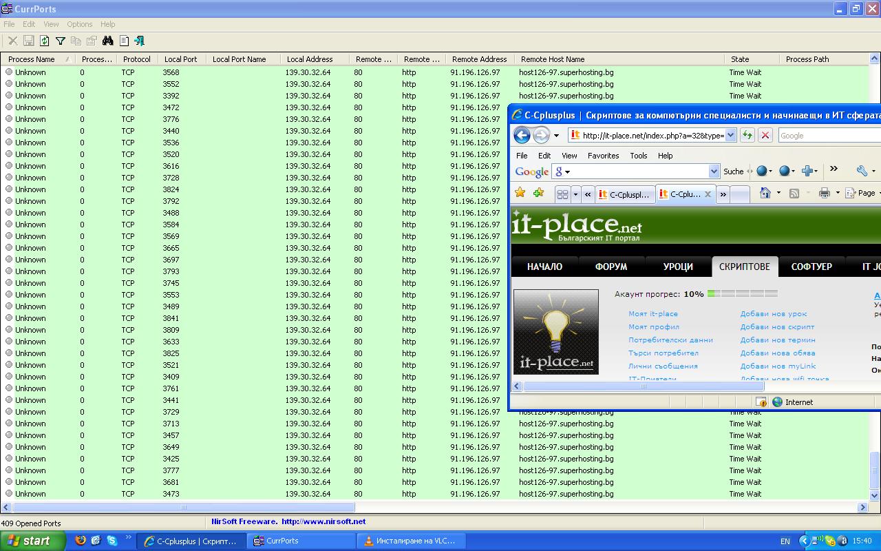Expand the IE address bar dropdown
This screenshot has height=551, width=881.
click(730, 135)
